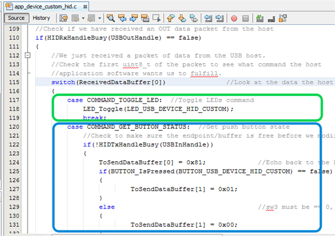Click the horizontal scrollbar at the bottom
335x236 pixels.
137,235
